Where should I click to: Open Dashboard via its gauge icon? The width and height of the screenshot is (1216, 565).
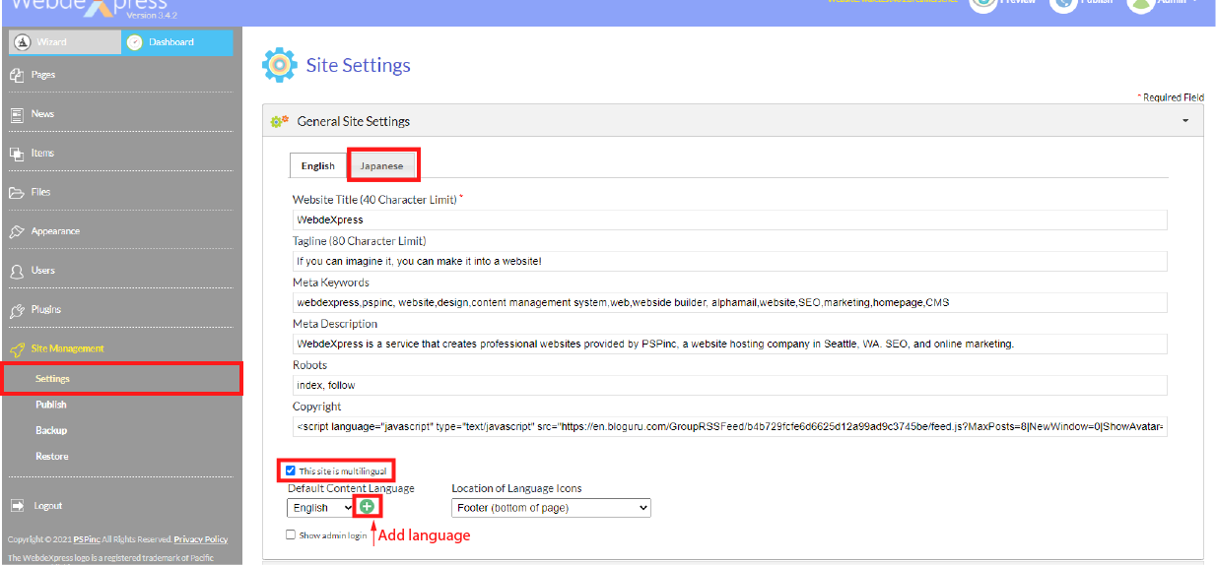tap(135, 42)
